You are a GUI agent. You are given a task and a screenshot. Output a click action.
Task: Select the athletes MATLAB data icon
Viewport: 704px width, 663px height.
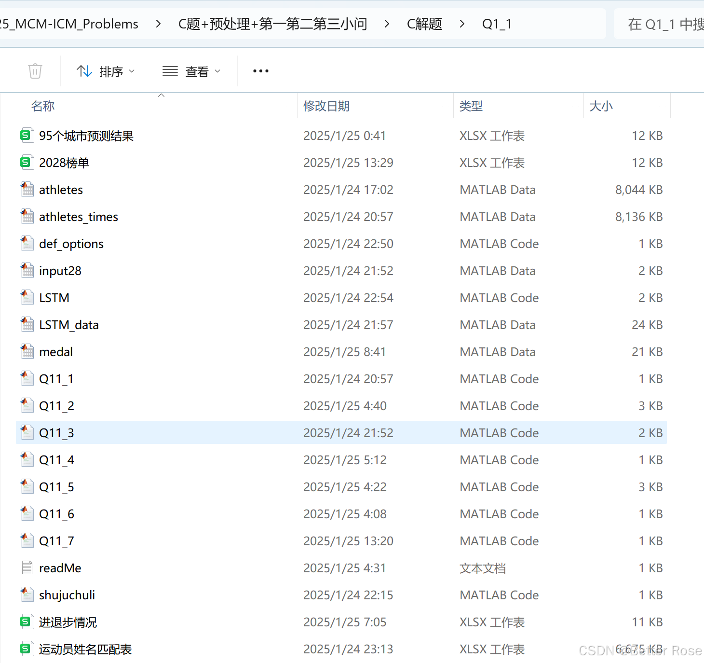coord(27,190)
